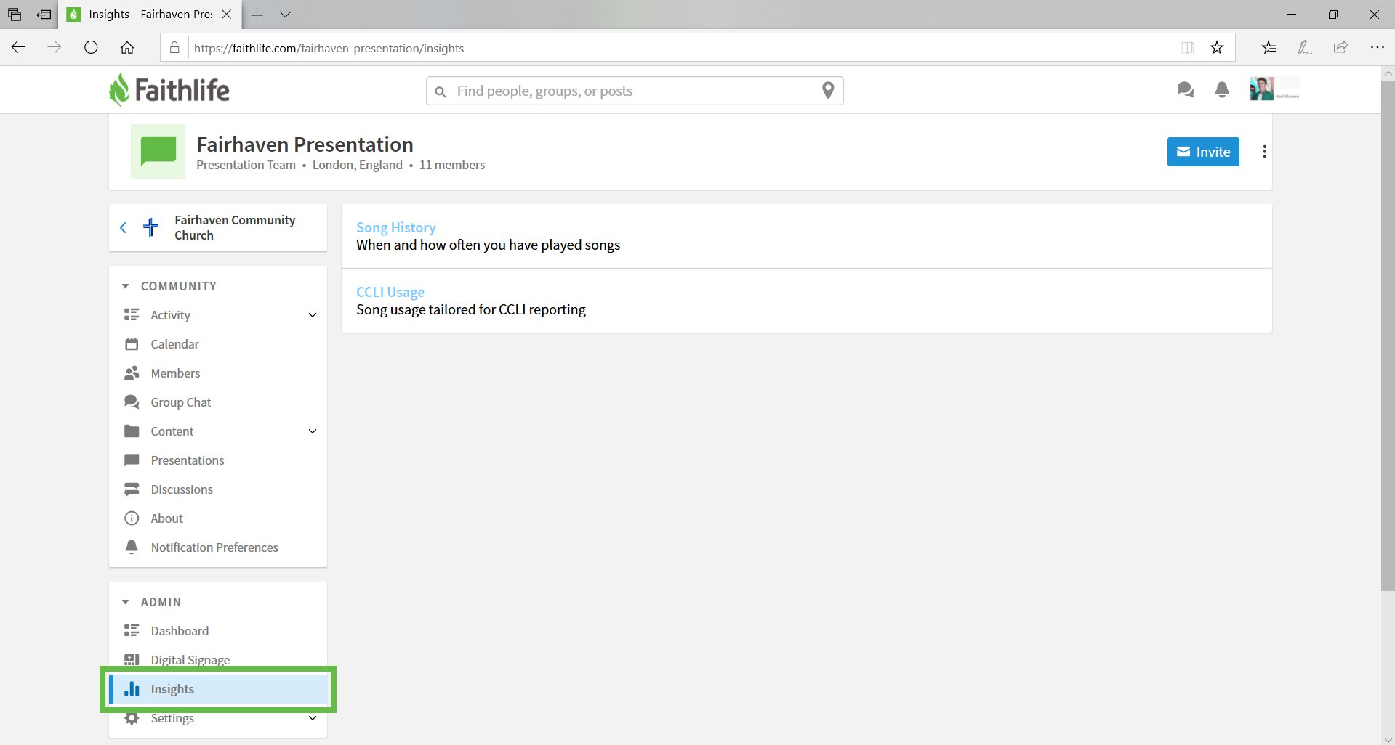Image resolution: width=1395 pixels, height=745 pixels.
Task: Go to browser home page icon
Action: (x=127, y=47)
